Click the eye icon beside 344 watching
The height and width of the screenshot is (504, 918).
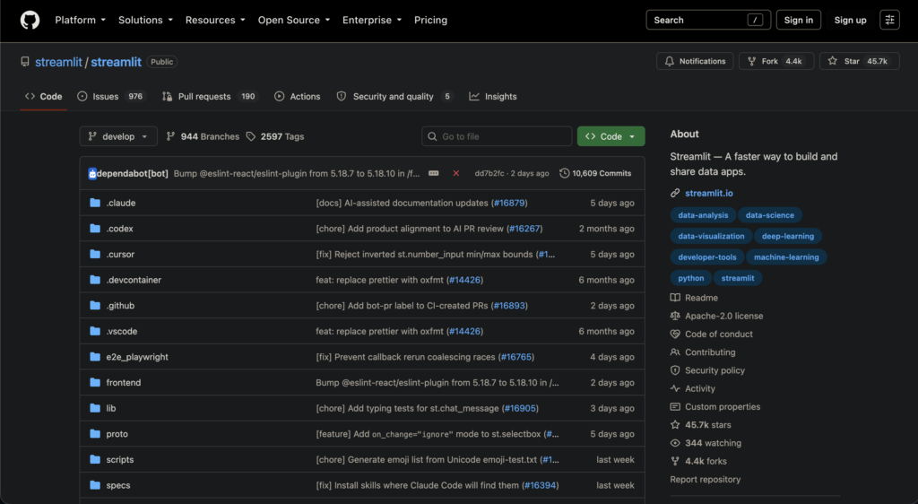click(675, 443)
